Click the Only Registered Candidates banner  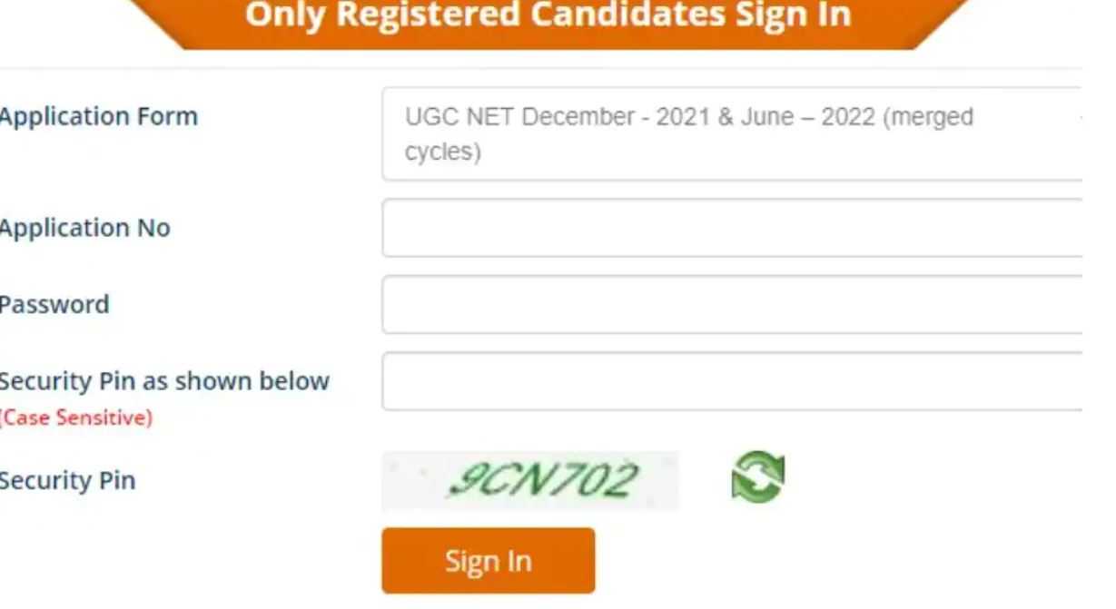548,20
